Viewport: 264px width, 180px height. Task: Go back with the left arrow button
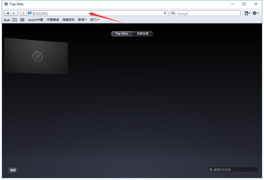tap(7, 13)
